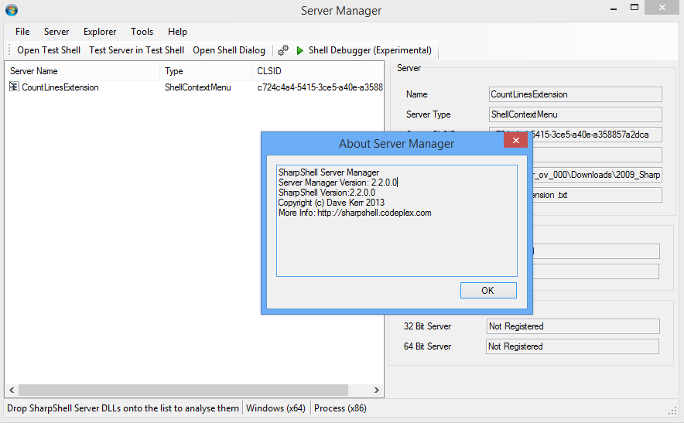Open the Explorer menu

[100, 32]
